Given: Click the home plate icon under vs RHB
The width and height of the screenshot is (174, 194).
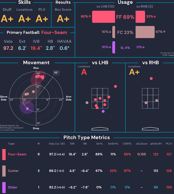Looking at the screenshot, I should coord(151,129).
